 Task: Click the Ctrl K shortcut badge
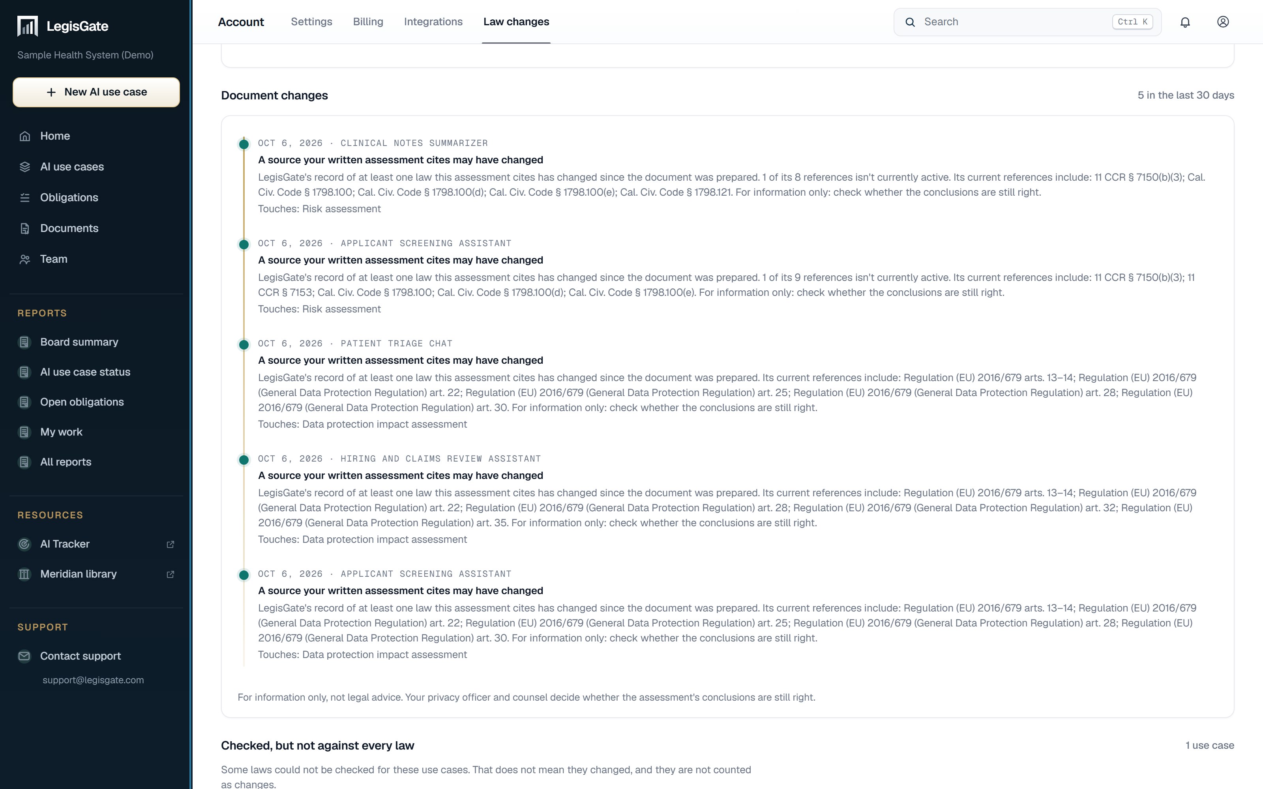click(1132, 22)
